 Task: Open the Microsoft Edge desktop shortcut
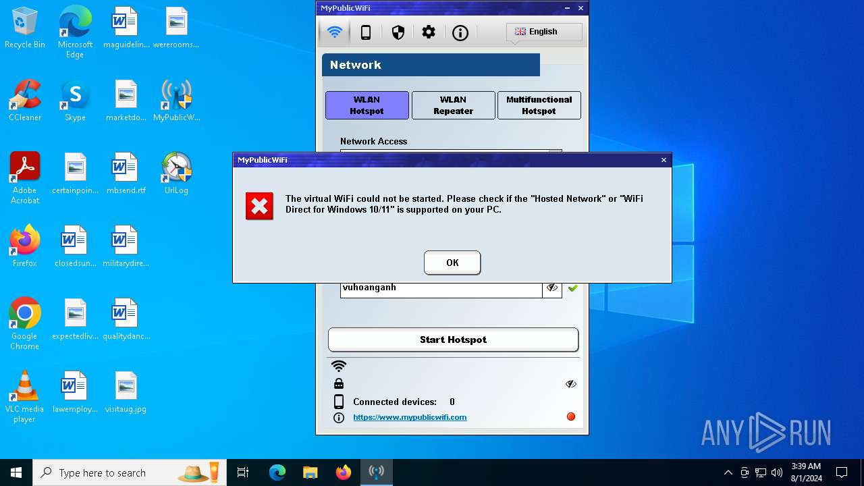(x=75, y=32)
